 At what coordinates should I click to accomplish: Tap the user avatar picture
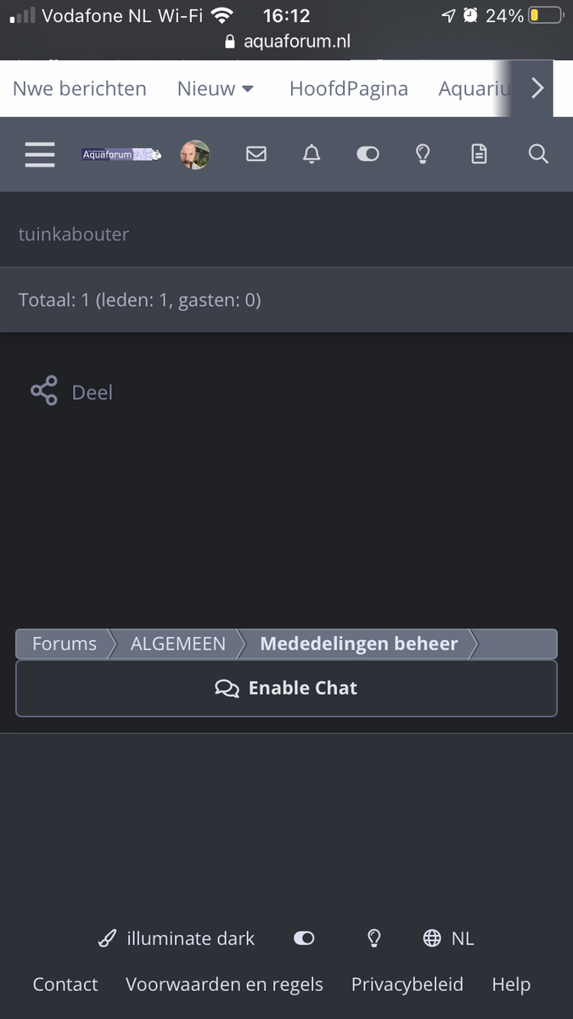(x=194, y=155)
